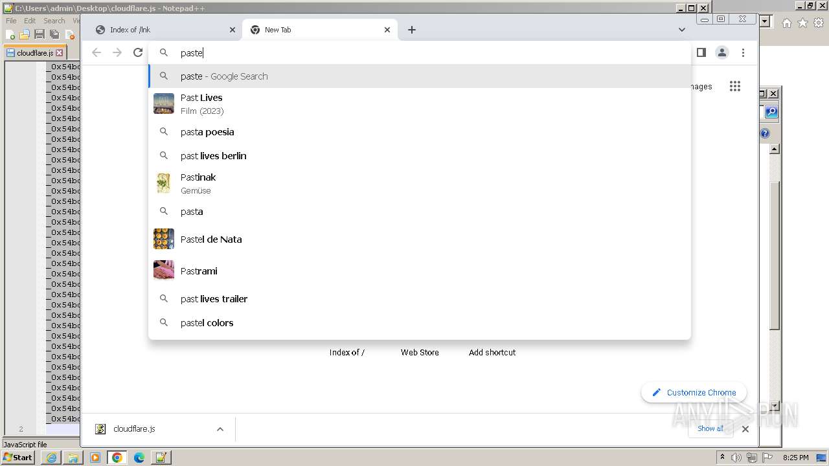Viewport: 829px width, 466px height.
Task: Choose the 'Pastrami' suggestion
Action: pos(420,271)
